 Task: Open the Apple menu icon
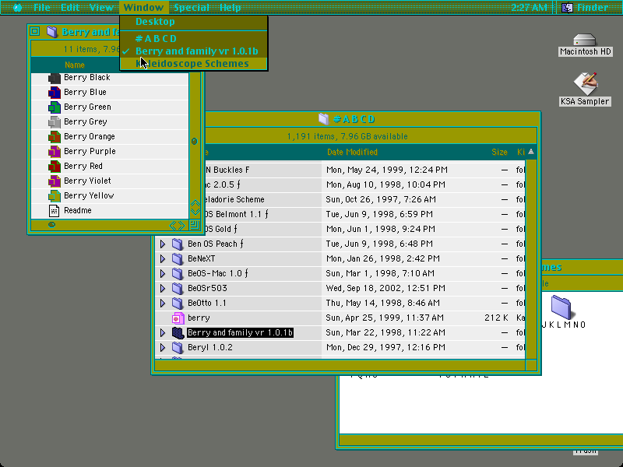pyautogui.click(x=17, y=7)
